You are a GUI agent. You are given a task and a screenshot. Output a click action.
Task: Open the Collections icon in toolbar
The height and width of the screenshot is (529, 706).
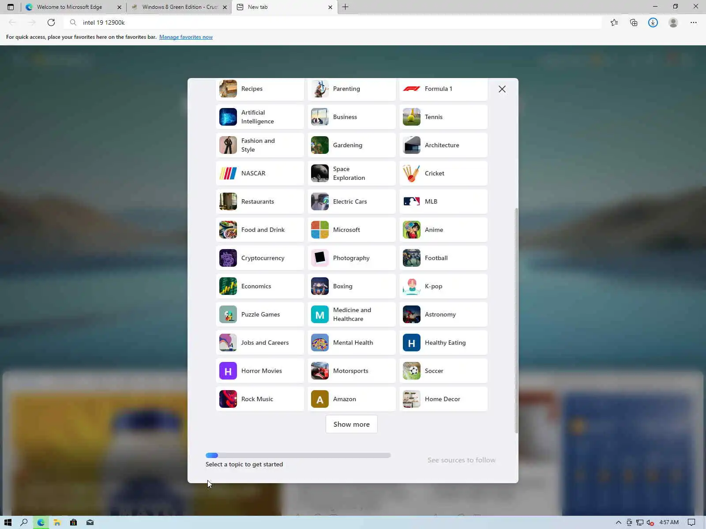click(x=634, y=22)
